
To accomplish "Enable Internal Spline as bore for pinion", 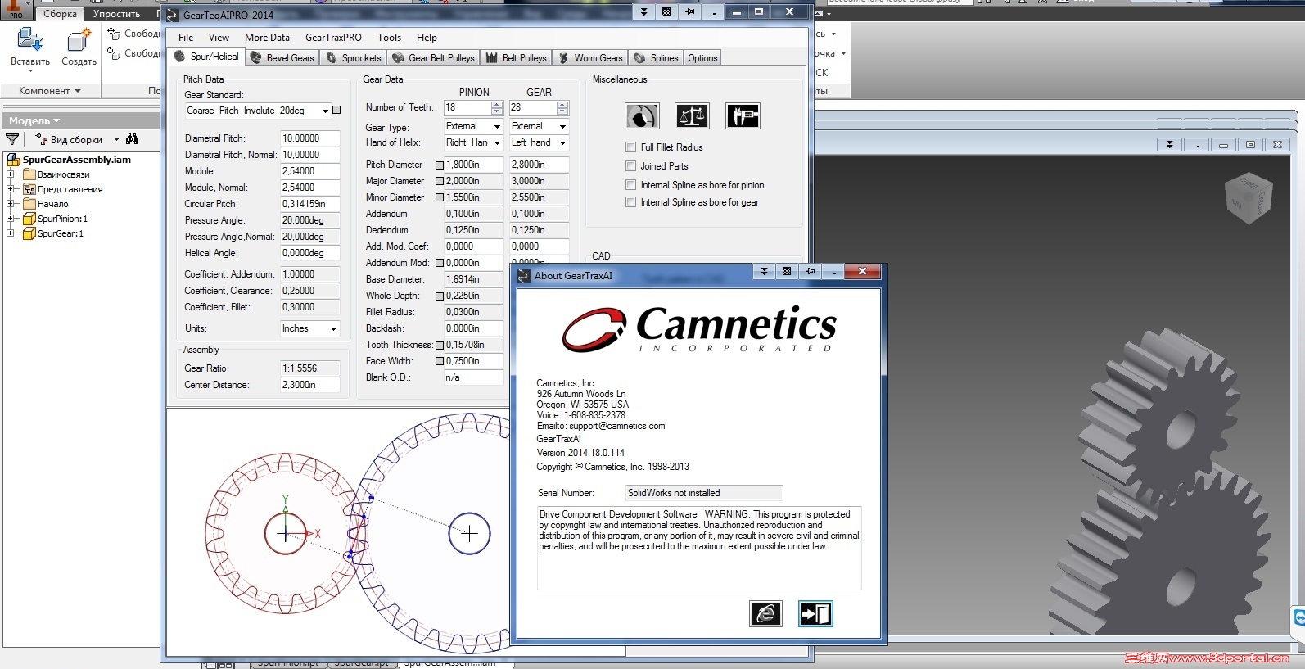I will [x=630, y=185].
